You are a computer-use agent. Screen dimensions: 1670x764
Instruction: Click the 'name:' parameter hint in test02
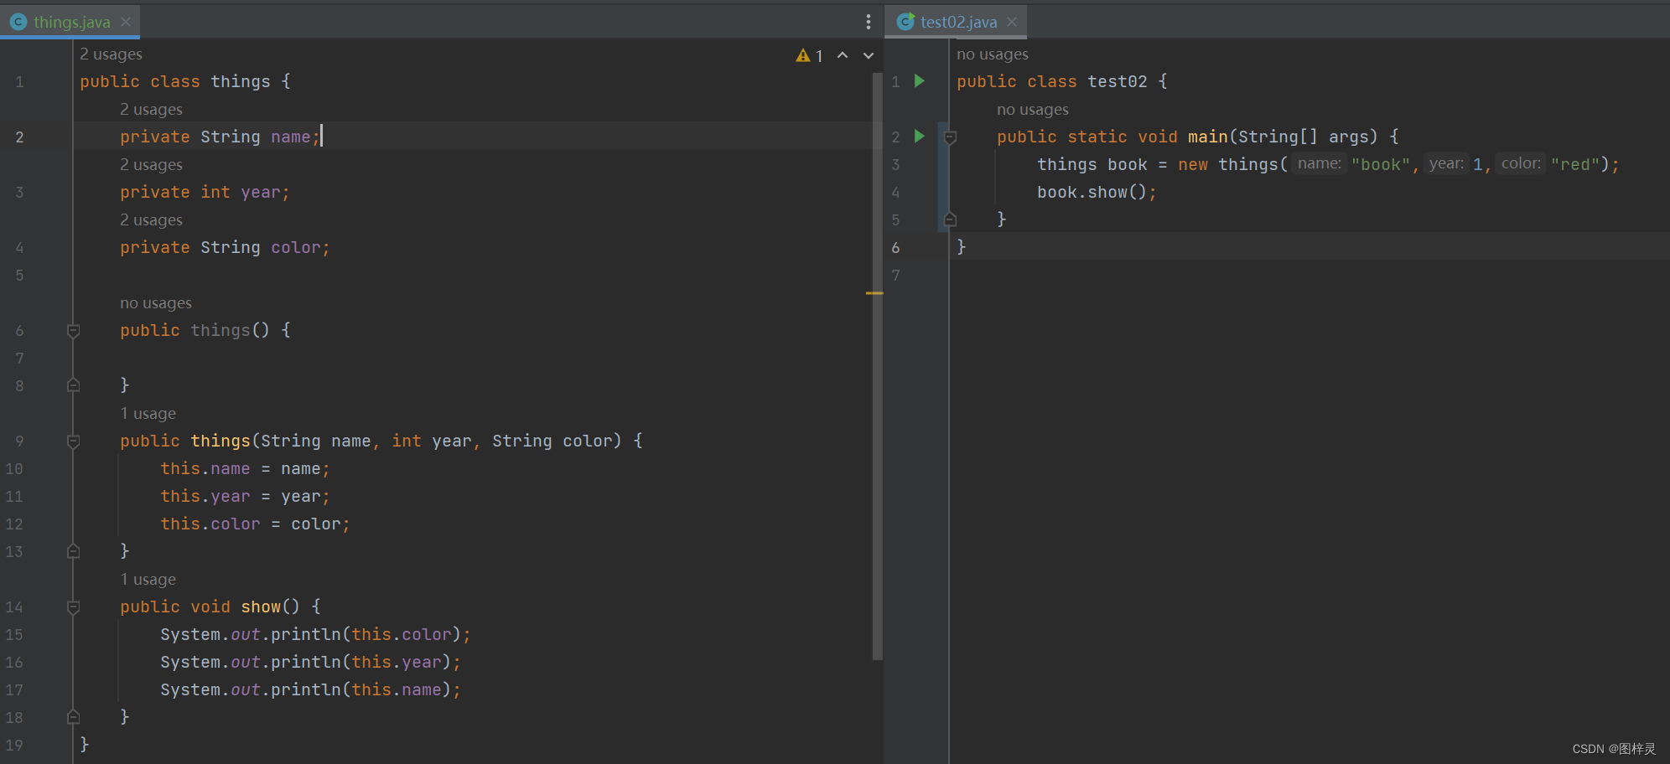(x=1319, y=164)
